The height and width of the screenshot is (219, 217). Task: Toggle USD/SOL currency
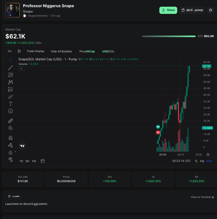click(108, 51)
